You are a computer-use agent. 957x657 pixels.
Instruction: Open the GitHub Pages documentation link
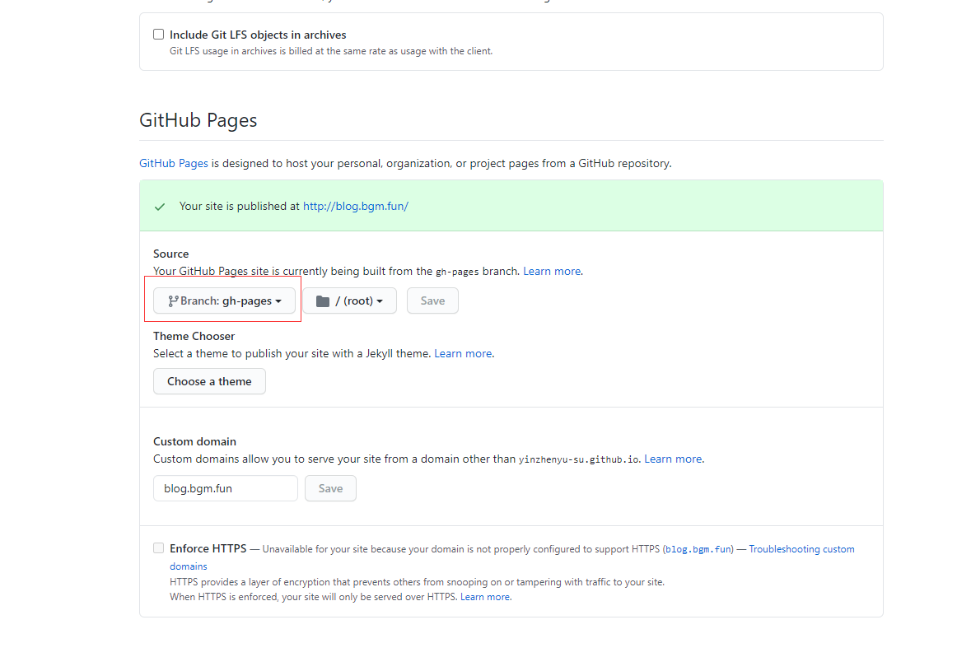[x=173, y=164]
